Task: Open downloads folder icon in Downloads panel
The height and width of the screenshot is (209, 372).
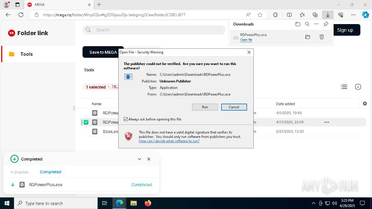Action: [x=298, y=24]
